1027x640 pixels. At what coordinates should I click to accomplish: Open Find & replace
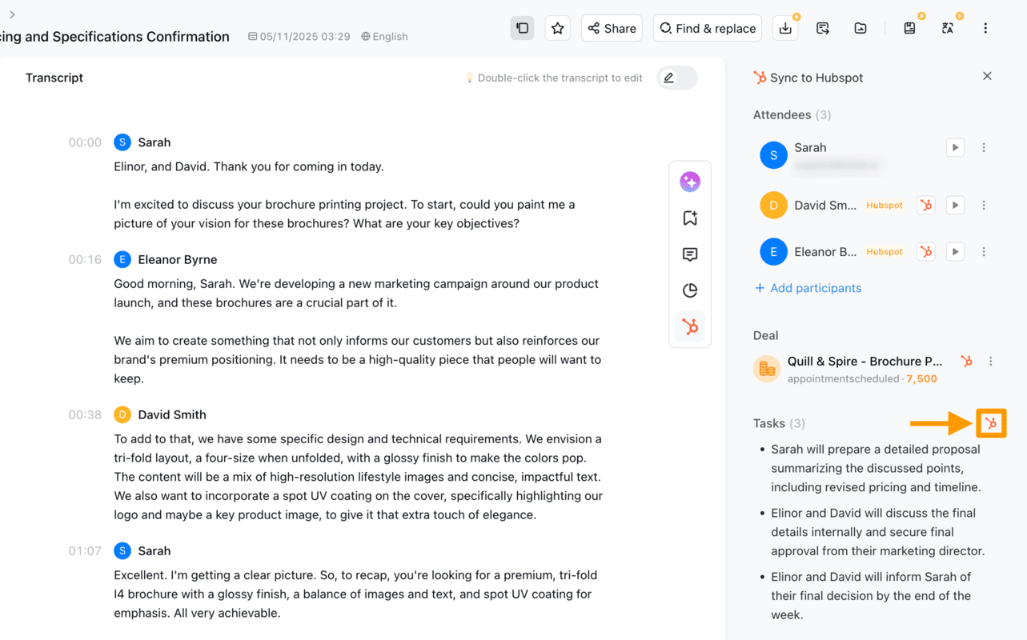coord(708,28)
